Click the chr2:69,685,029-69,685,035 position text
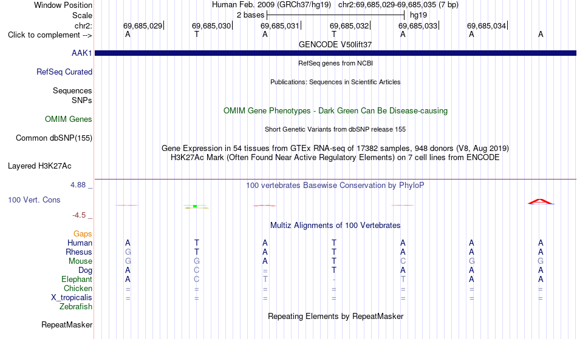 [398, 5]
